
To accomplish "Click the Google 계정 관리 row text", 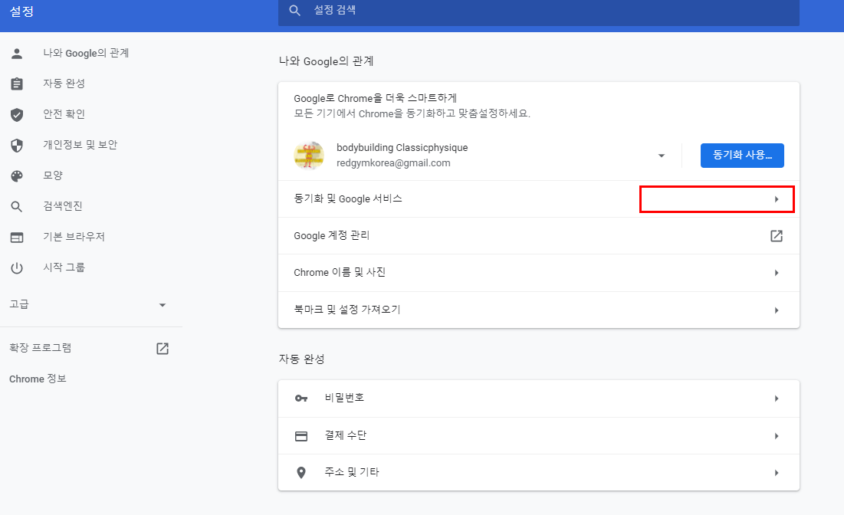I will [332, 236].
